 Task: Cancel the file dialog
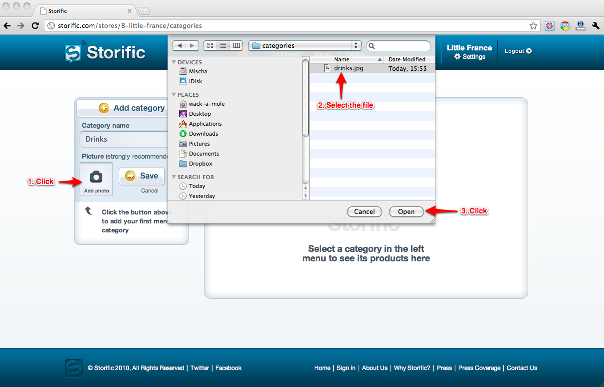(364, 211)
